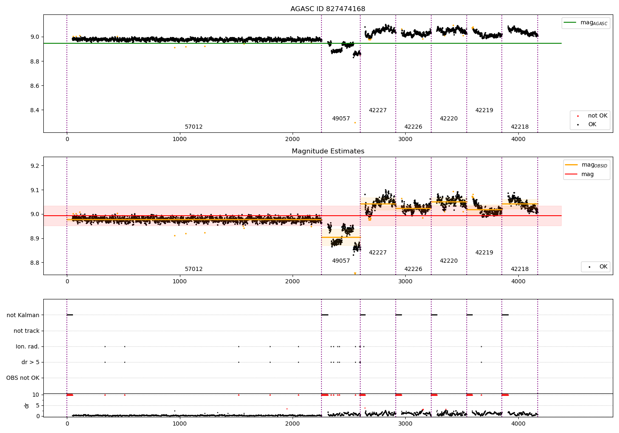Click x-tick 3000 under the bottom plot
The width and height of the screenshot is (619, 433).
[405, 424]
